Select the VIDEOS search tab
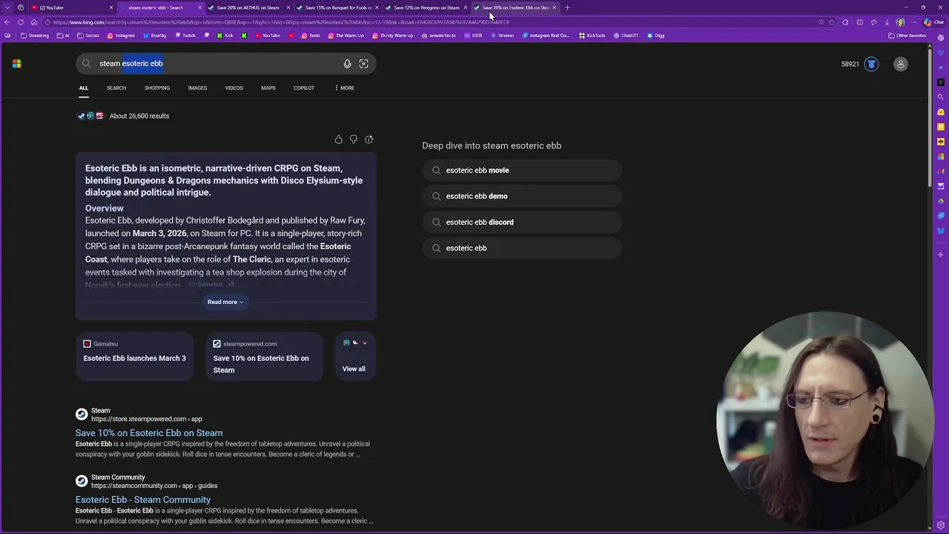The height and width of the screenshot is (534, 949). click(x=234, y=88)
